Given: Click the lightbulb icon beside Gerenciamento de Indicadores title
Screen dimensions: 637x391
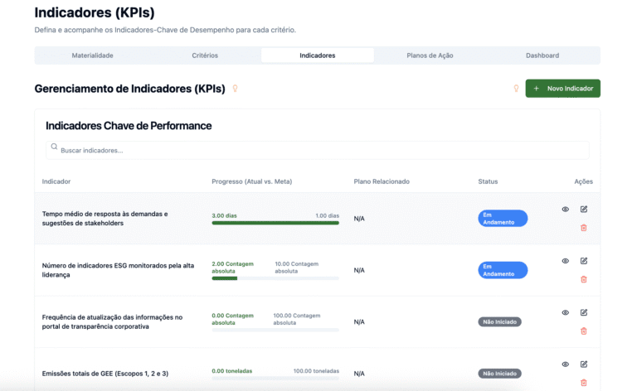Looking at the screenshot, I should pos(235,89).
